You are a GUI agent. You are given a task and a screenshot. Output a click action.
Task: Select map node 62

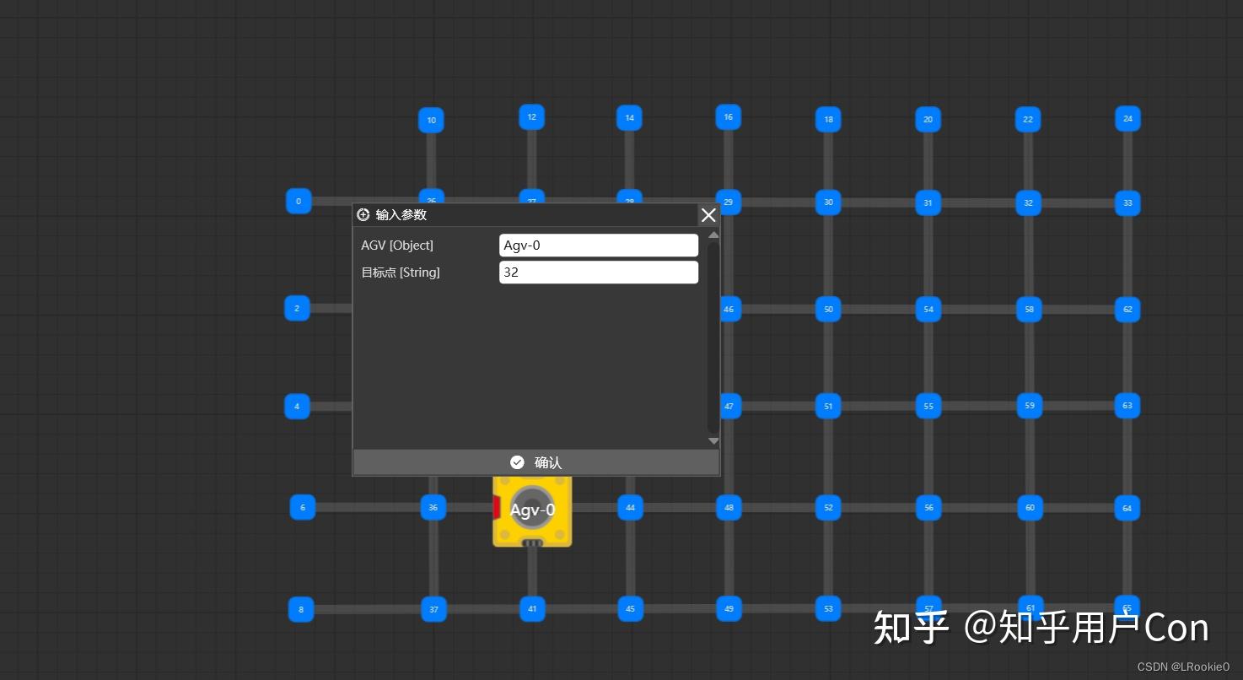(x=1127, y=310)
